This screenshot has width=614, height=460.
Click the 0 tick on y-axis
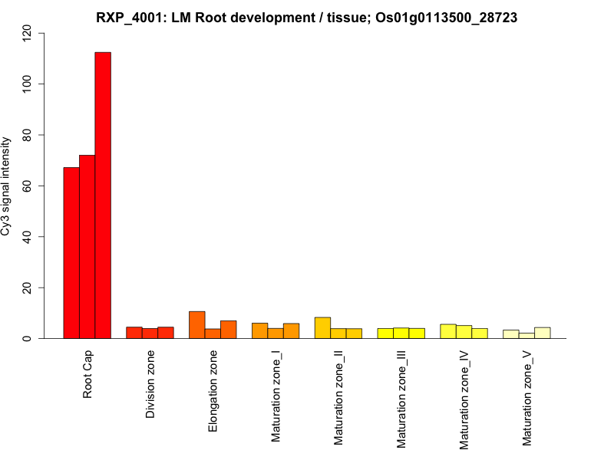click(28, 338)
